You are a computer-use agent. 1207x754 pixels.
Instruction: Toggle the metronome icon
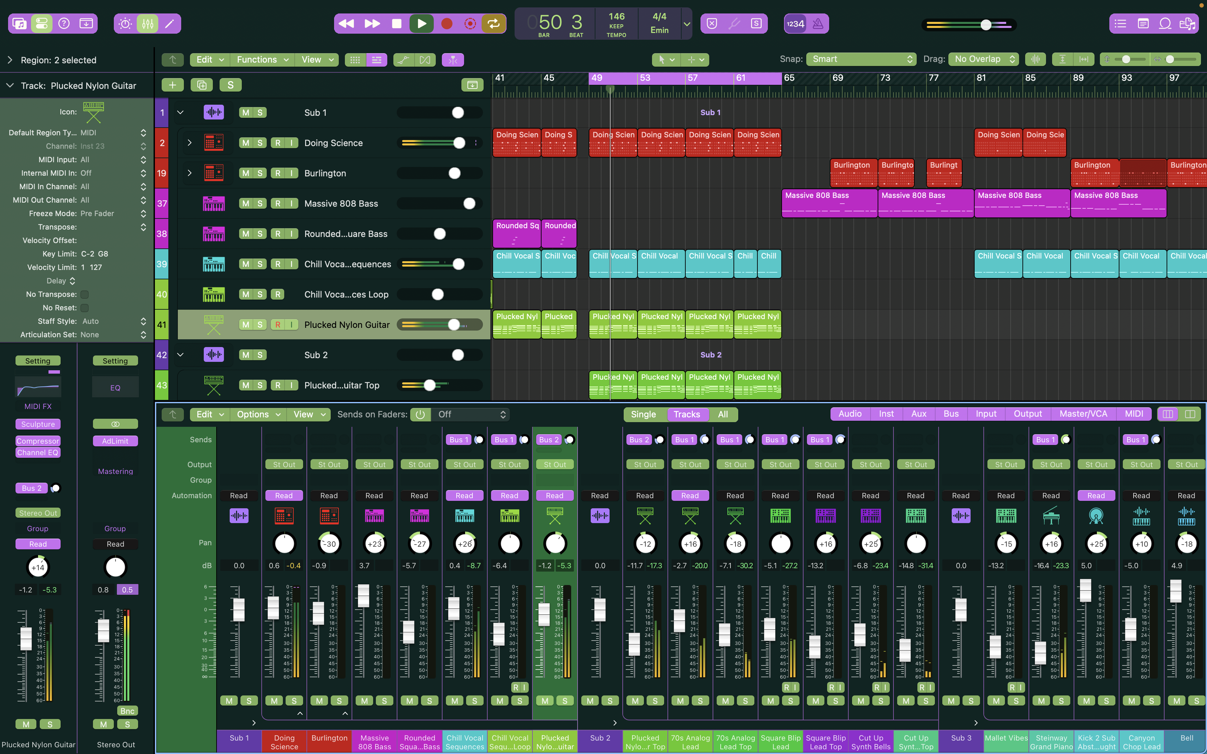click(x=818, y=24)
